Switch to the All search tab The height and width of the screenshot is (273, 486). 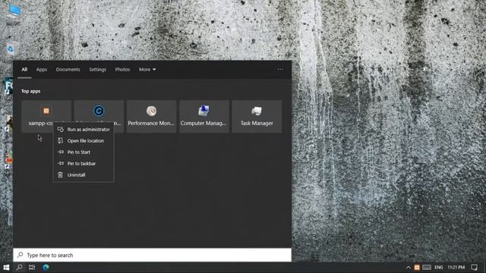click(x=24, y=70)
